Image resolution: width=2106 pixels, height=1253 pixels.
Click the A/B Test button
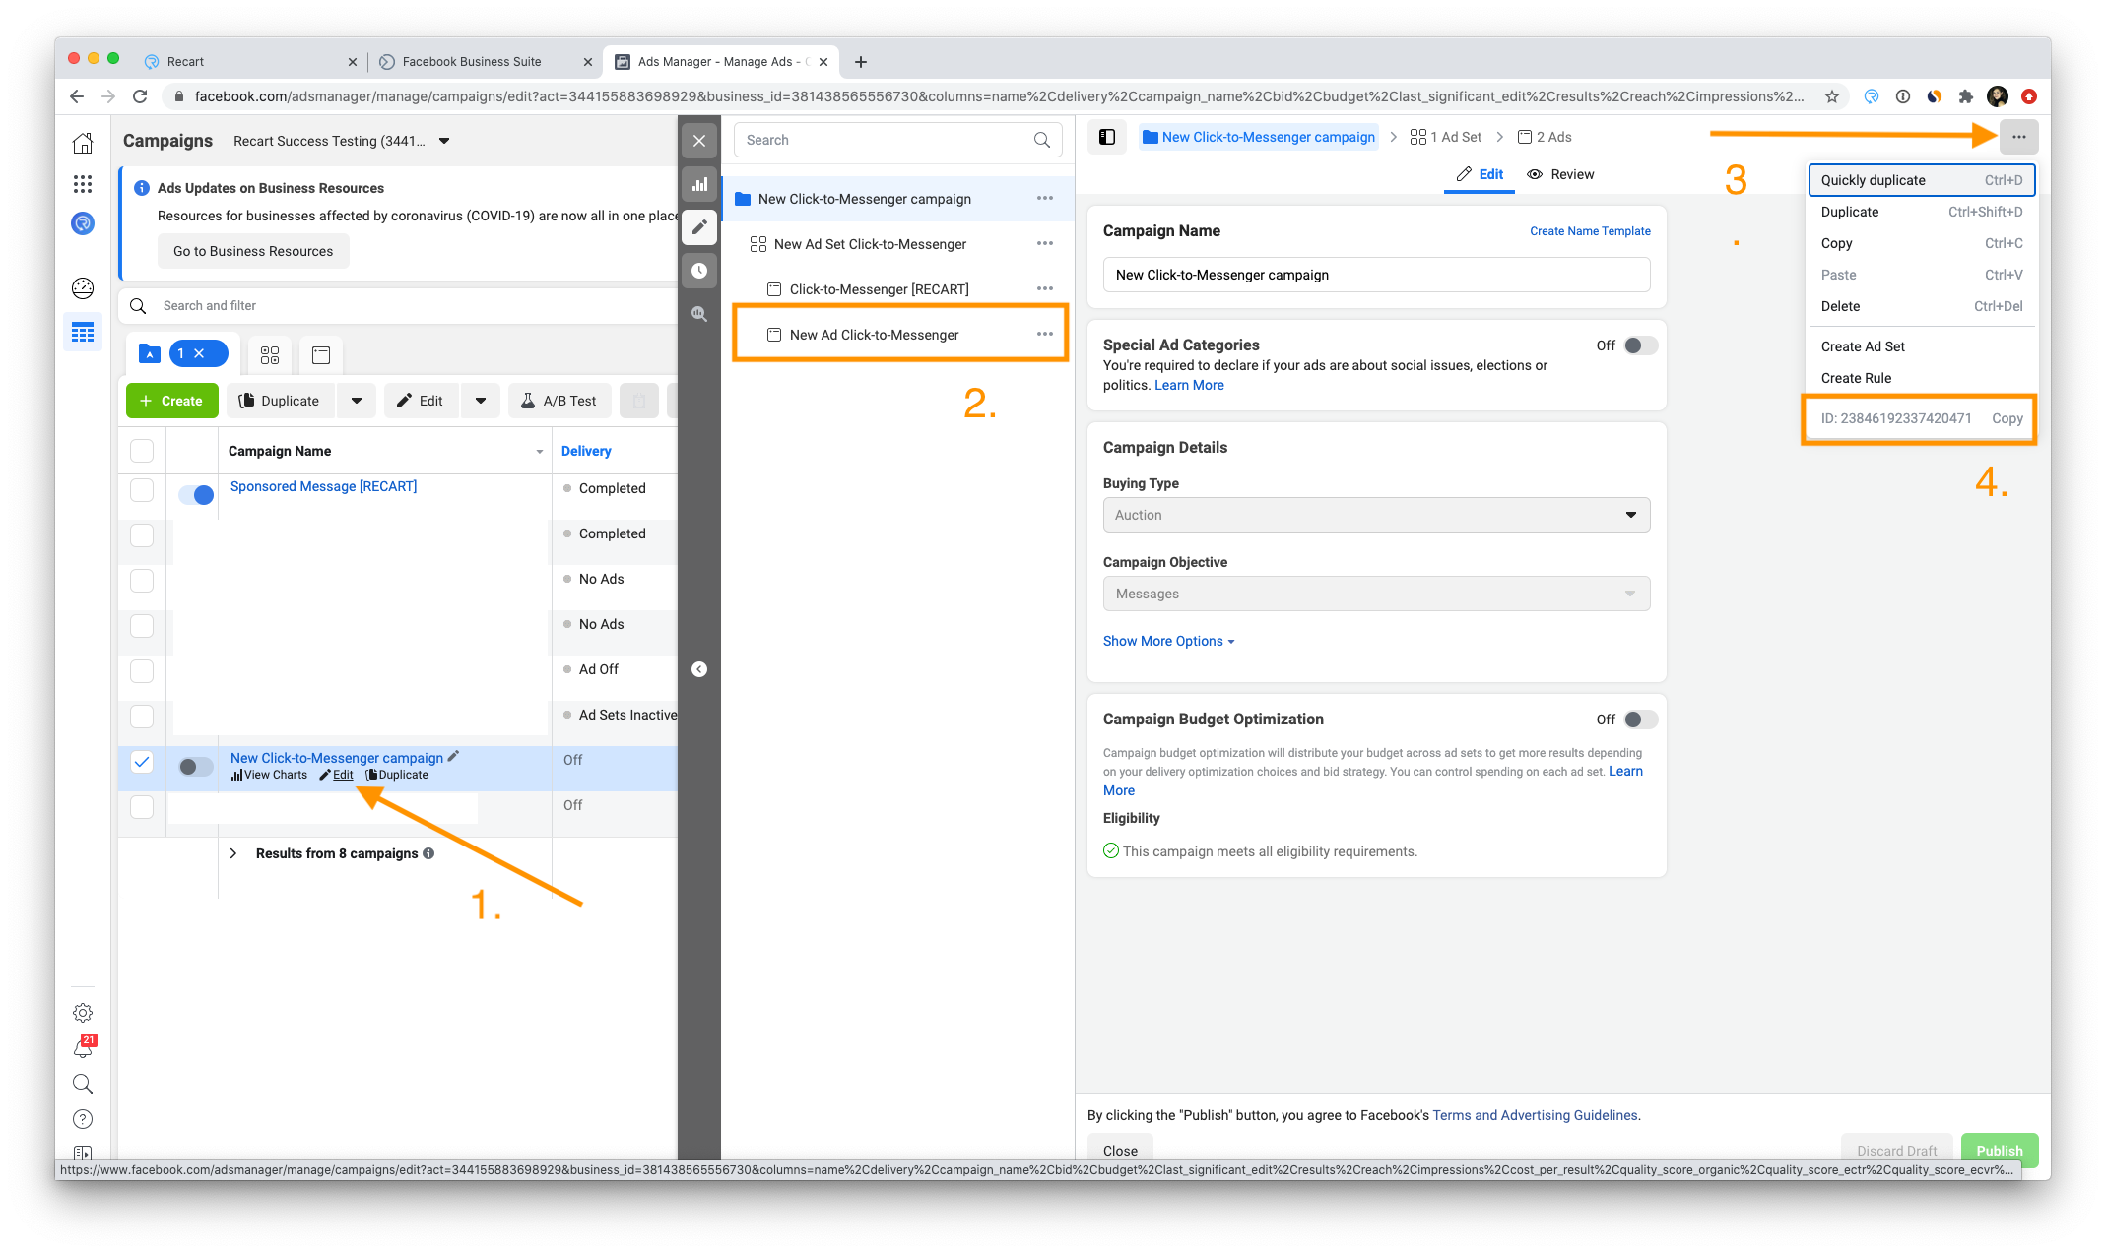click(x=559, y=401)
